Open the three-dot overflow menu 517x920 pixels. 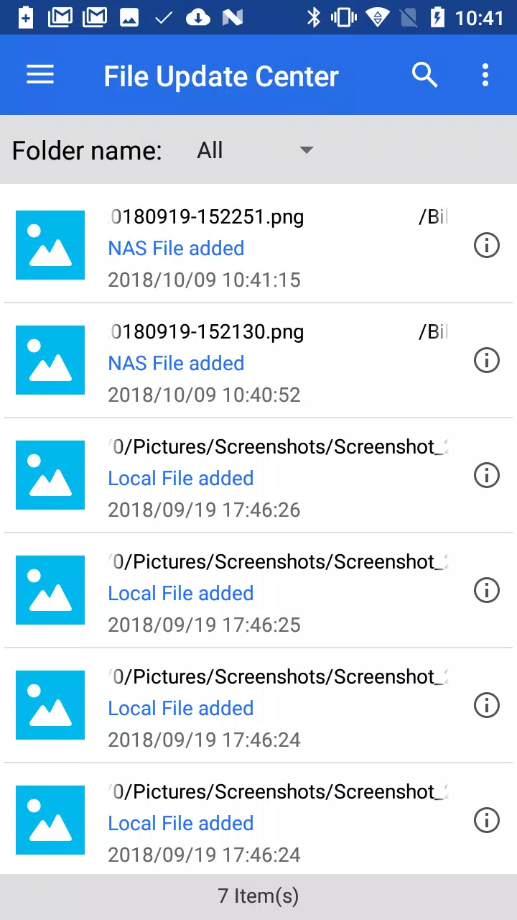coord(485,75)
